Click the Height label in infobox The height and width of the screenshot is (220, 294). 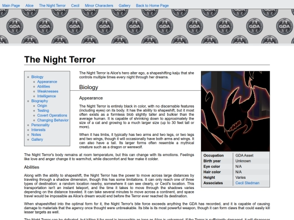(x=209, y=177)
